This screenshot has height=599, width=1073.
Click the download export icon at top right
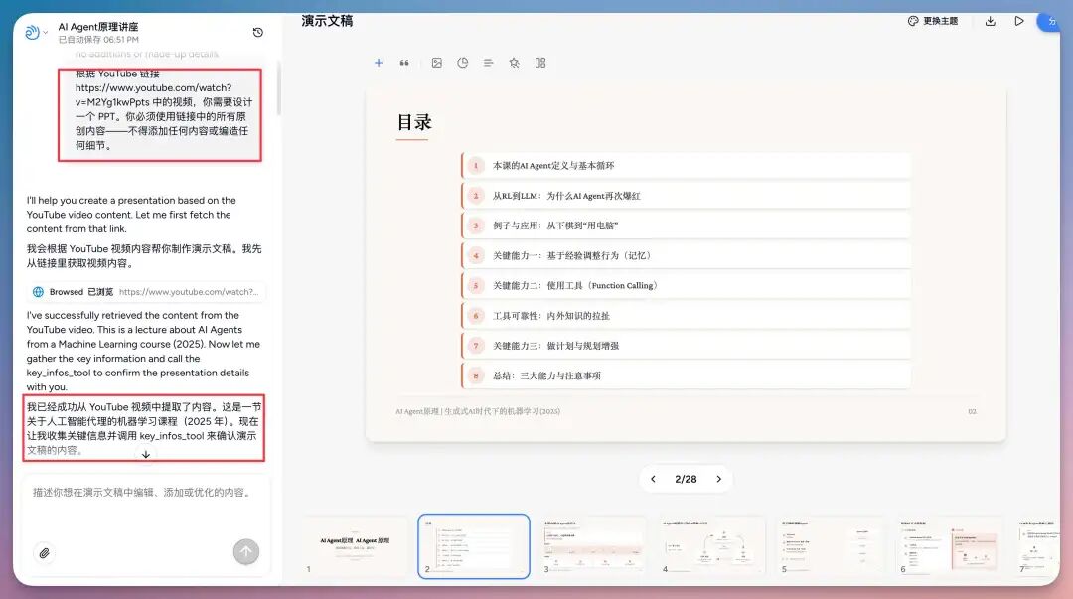990,21
